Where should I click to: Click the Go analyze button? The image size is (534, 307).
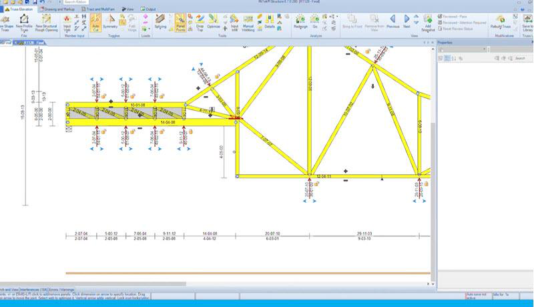[314, 21]
